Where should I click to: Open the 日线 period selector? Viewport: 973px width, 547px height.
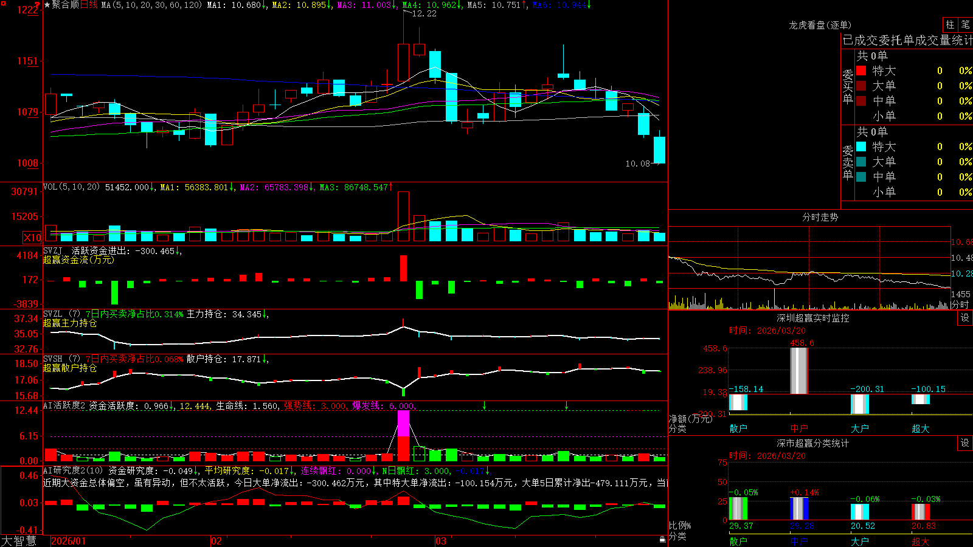coord(89,5)
